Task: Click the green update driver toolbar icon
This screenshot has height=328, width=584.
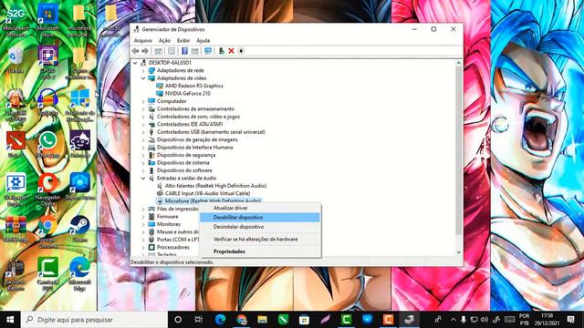Action: (221, 51)
